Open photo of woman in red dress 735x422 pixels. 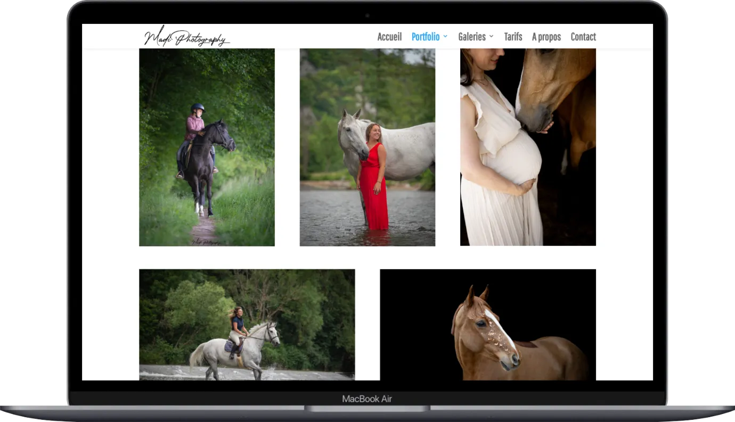(367, 147)
